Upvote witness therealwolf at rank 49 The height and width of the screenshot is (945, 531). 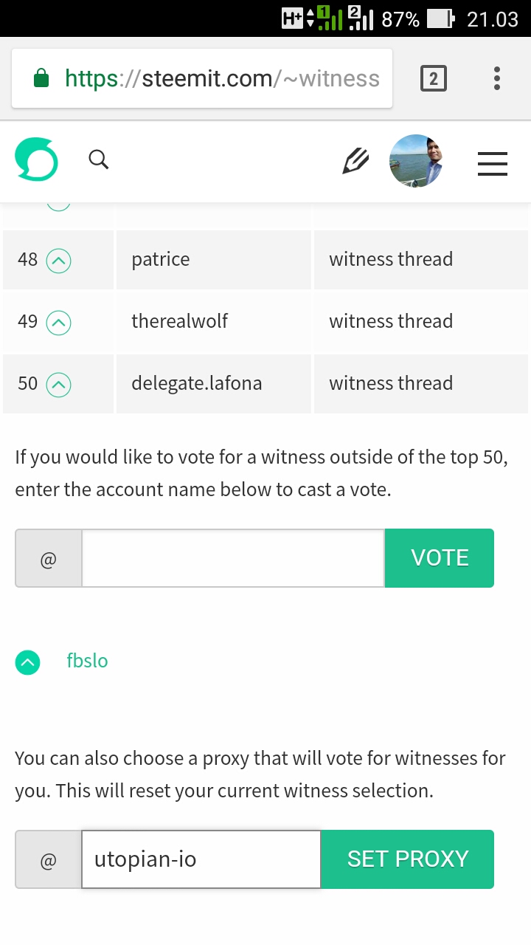tap(59, 322)
